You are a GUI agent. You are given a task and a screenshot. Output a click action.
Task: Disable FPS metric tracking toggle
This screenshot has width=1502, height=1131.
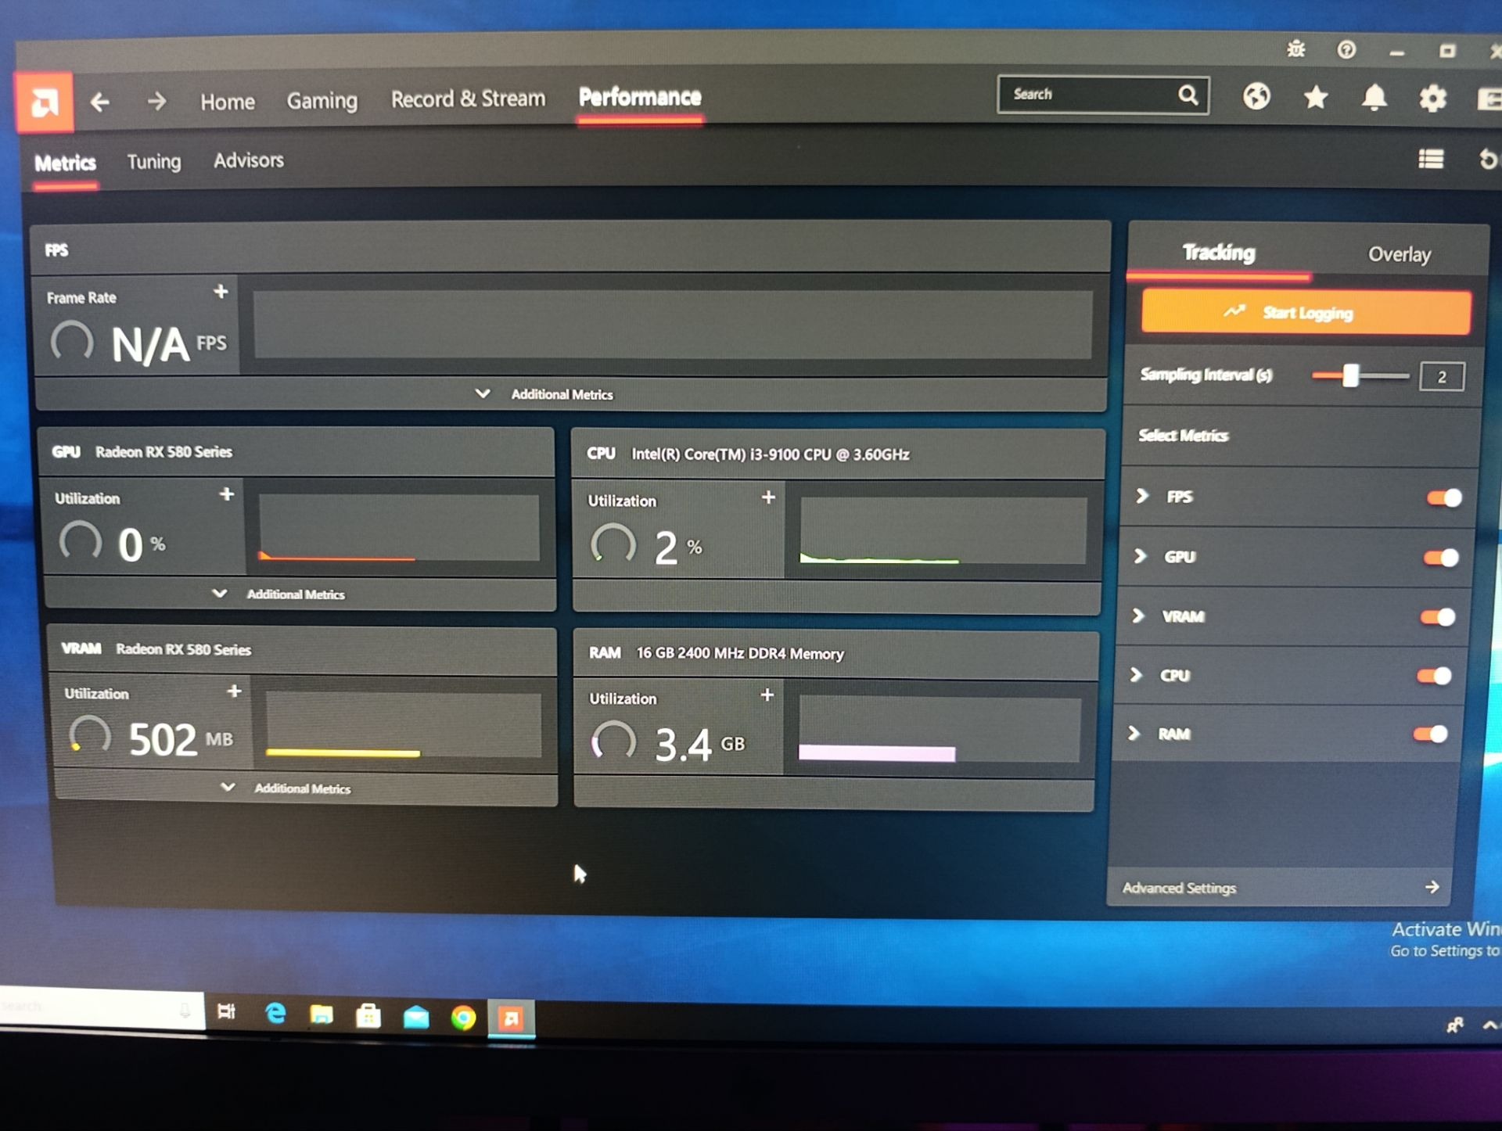[x=1443, y=498]
